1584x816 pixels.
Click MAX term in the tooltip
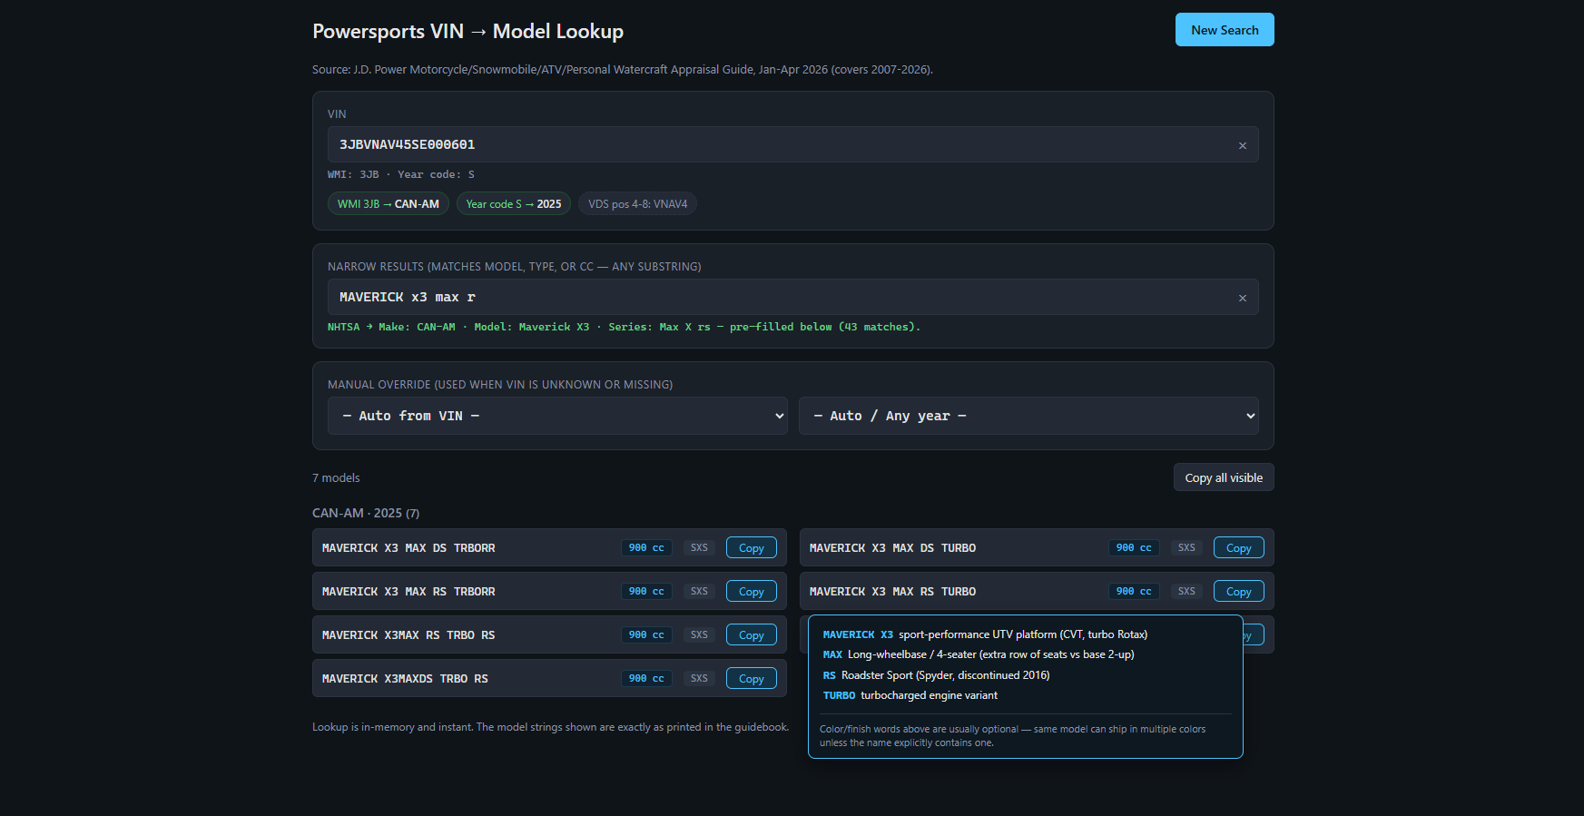point(832,654)
